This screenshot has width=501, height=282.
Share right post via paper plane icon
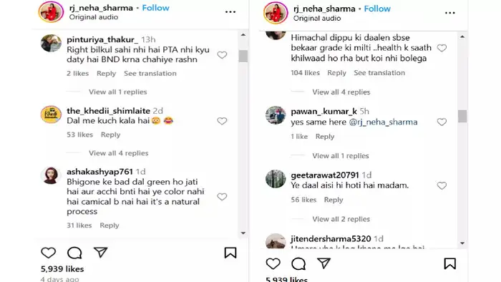point(324,263)
